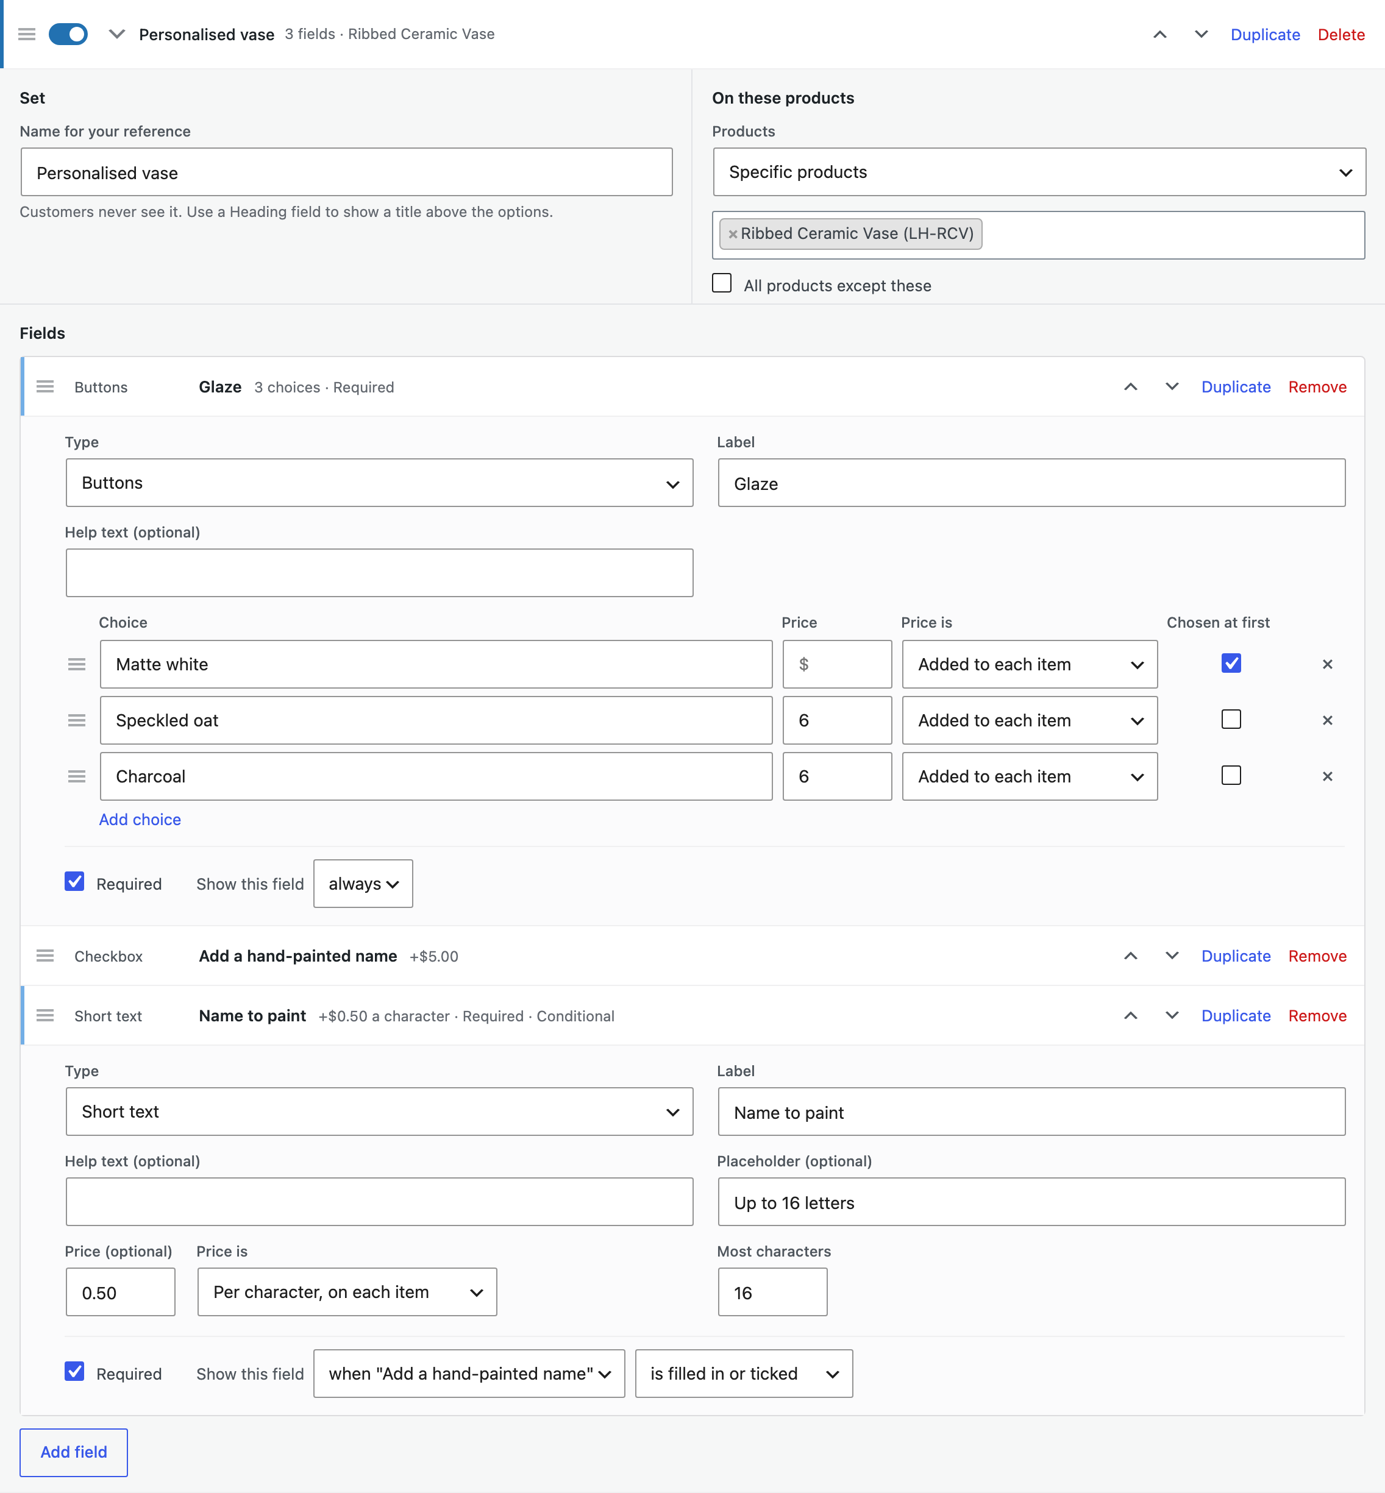Click the Add choice link
The width and height of the screenshot is (1385, 1493).
point(140,820)
